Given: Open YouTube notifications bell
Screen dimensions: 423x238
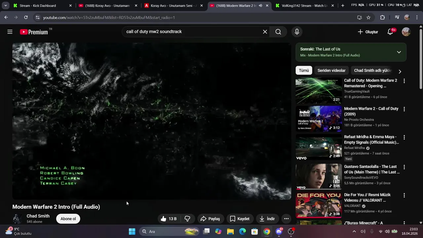Looking at the screenshot, I should point(390,32).
